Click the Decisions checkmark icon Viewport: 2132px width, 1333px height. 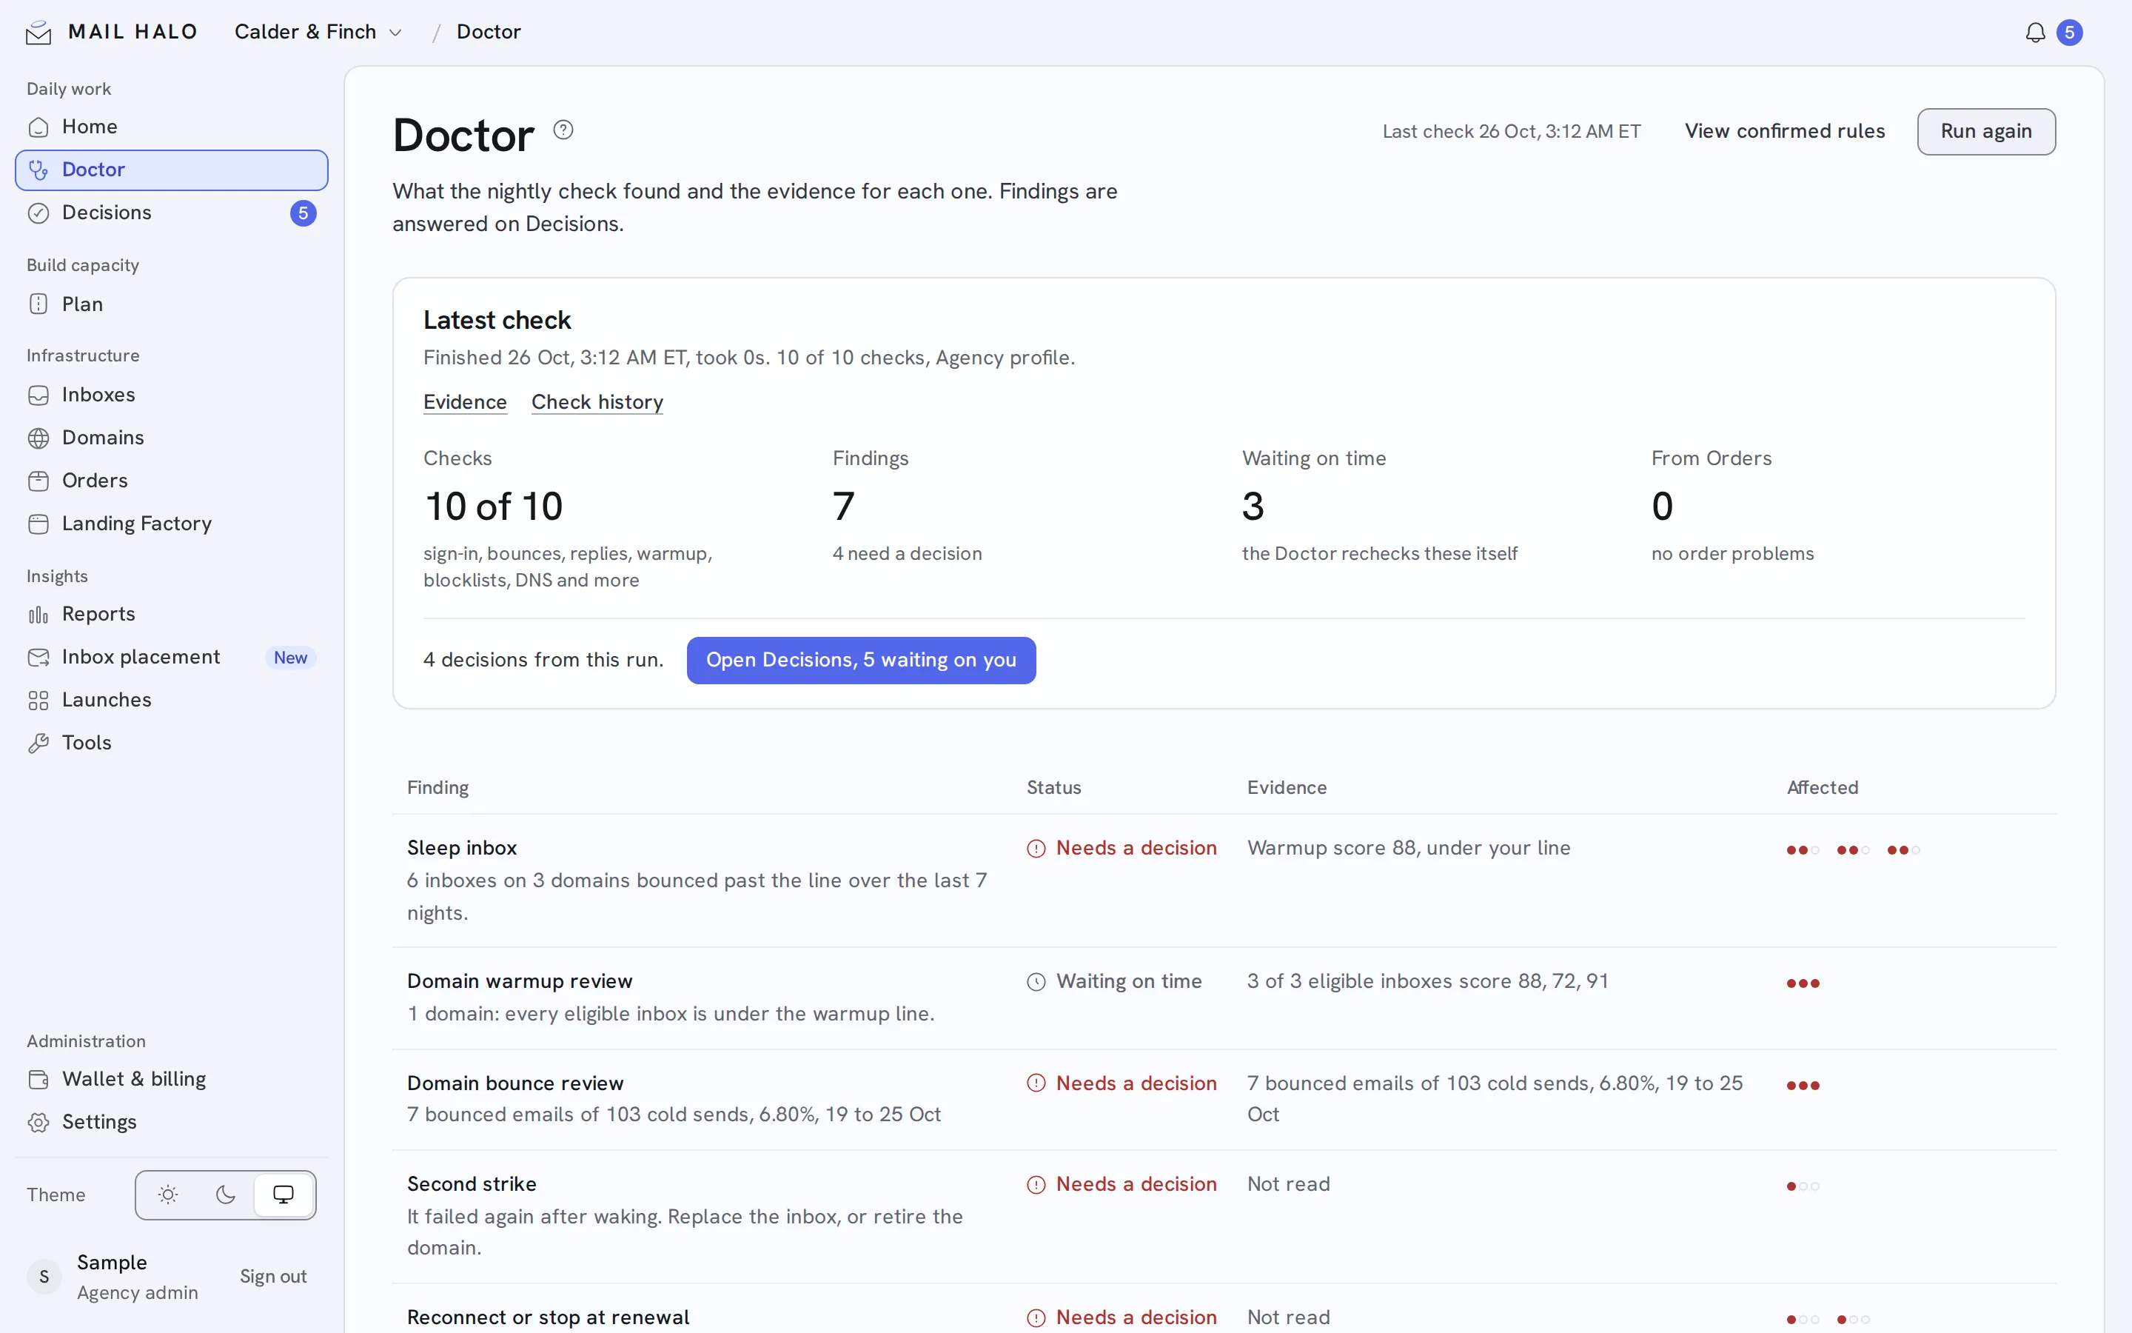38,213
